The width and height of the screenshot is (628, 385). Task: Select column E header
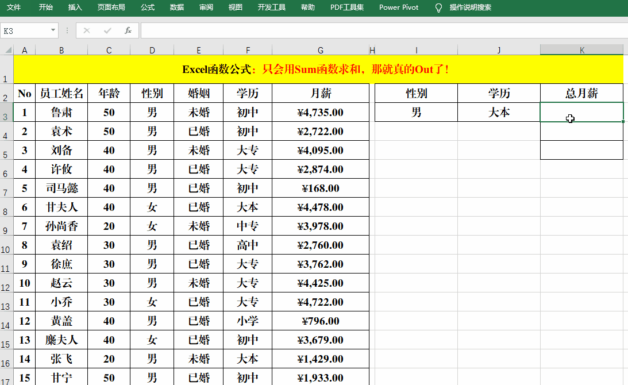199,50
